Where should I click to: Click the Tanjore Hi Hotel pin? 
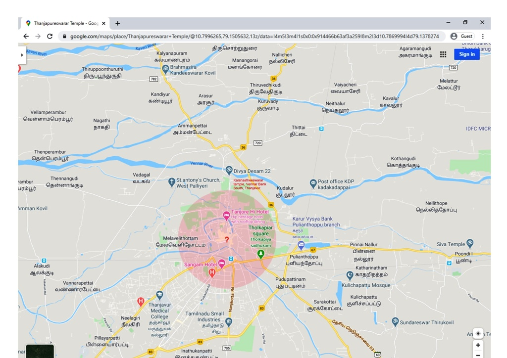click(x=226, y=215)
